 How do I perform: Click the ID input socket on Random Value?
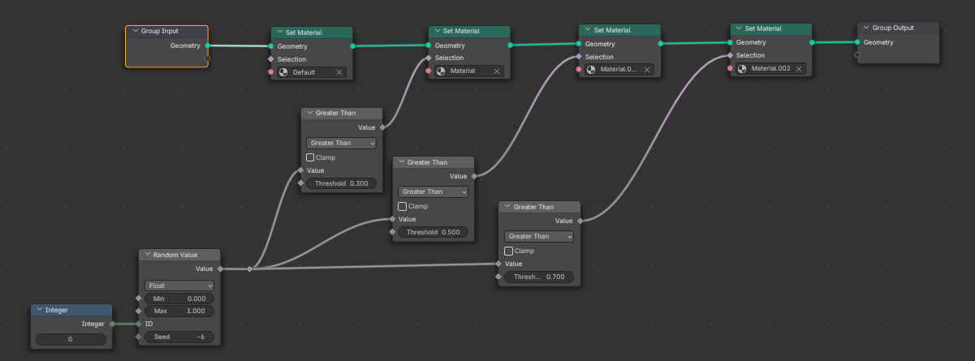click(x=139, y=324)
